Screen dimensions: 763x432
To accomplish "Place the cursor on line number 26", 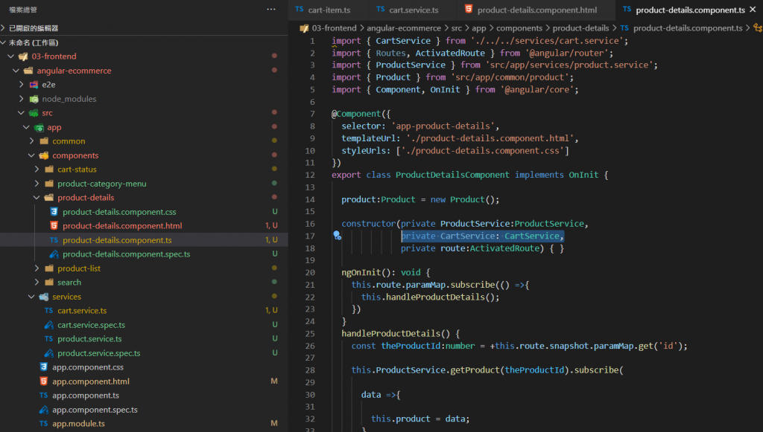I will pos(310,346).
